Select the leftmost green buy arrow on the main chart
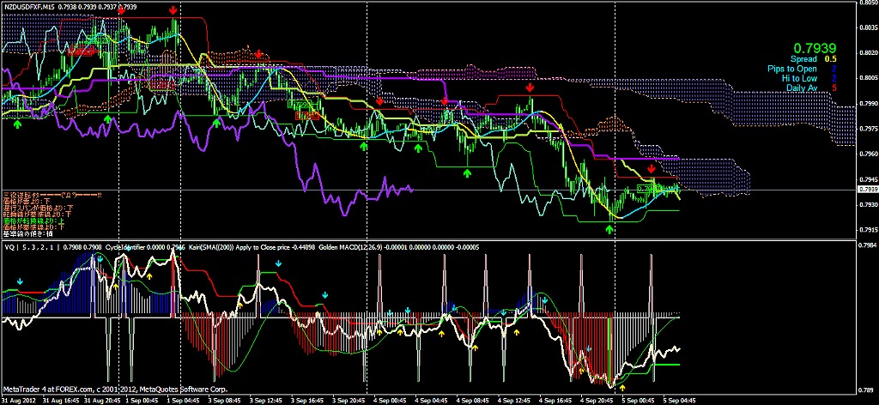The width and height of the screenshot is (879, 405). [x=18, y=124]
